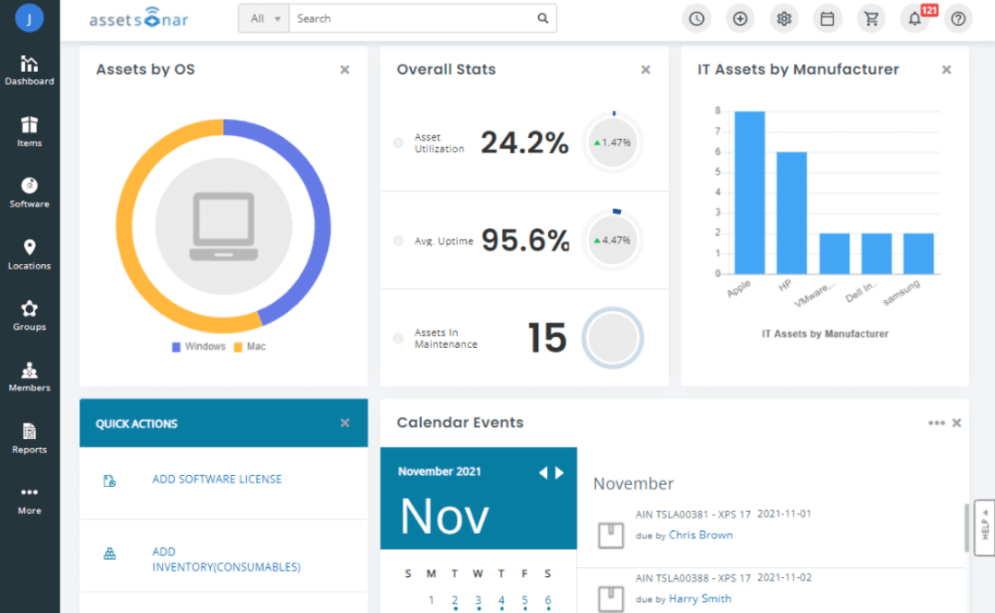Click the ADD SOFTWARE LICENSE link
Viewport: 995px width, 613px height.
coord(217,479)
